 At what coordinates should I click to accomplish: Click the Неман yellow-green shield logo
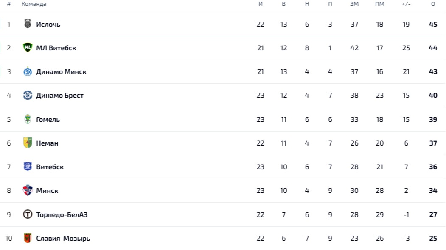(28, 143)
